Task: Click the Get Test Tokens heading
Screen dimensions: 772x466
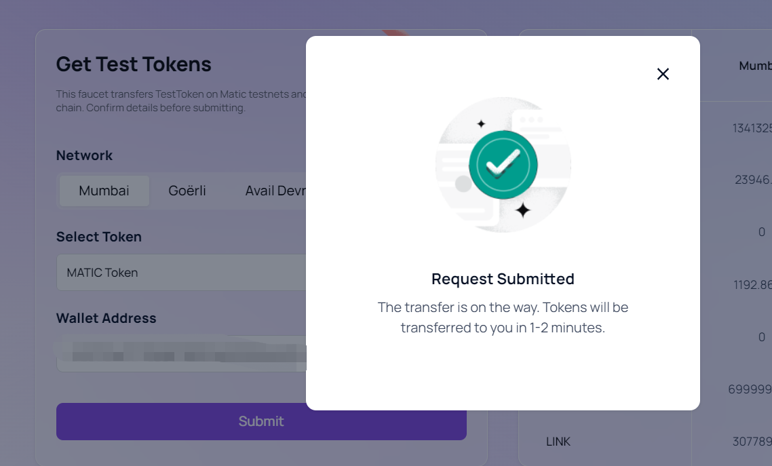Action: pos(134,64)
